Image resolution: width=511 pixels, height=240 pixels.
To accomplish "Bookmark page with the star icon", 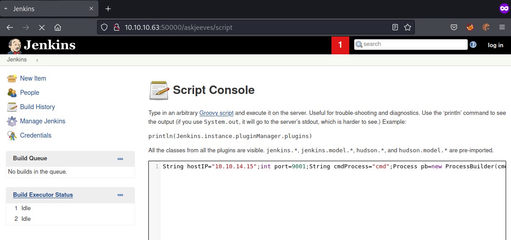I will coord(407,27).
